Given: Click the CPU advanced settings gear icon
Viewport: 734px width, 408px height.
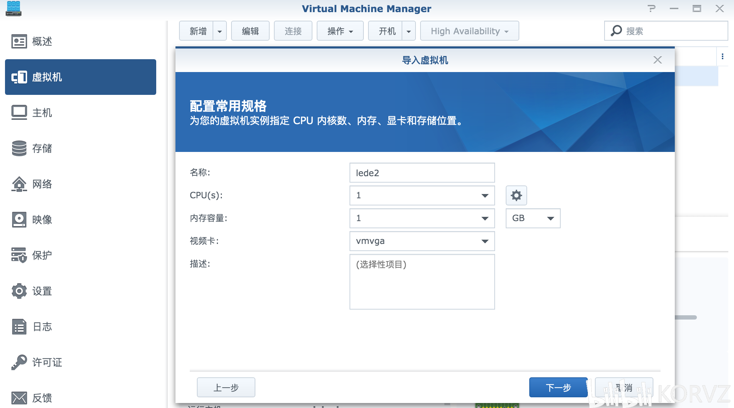Looking at the screenshot, I should pos(516,195).
